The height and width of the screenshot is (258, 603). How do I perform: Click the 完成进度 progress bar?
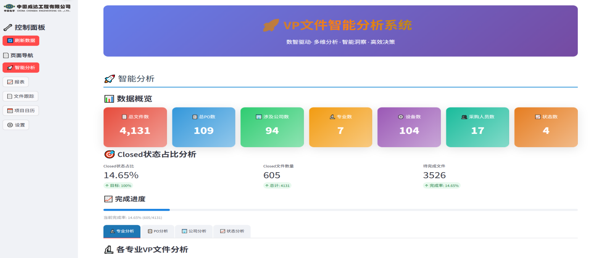340,210
